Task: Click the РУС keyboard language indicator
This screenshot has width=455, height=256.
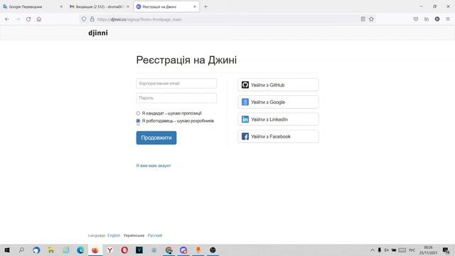Action: coord(412,250)
